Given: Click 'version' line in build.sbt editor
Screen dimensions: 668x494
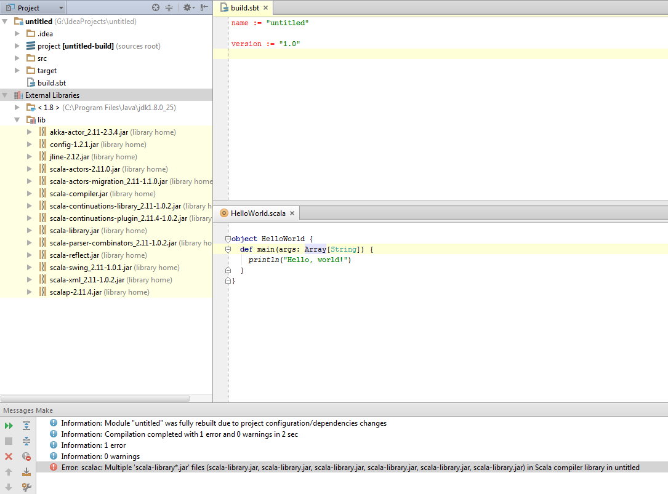Looking at the screenshot, I should pos(265,44).
